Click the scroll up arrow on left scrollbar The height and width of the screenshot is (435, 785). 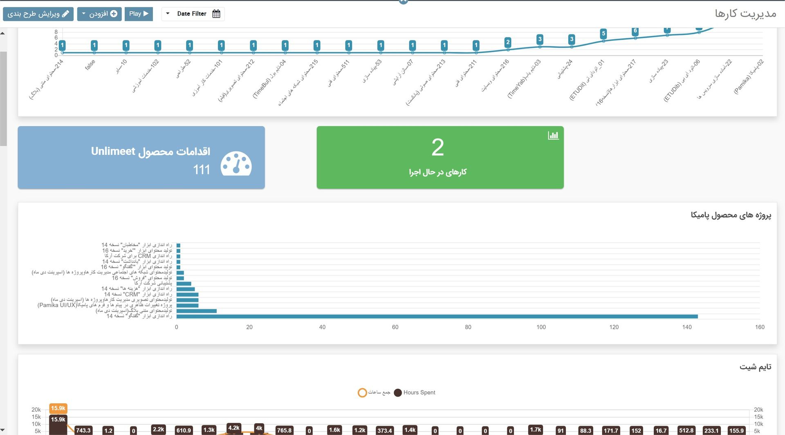click(3, 33)
